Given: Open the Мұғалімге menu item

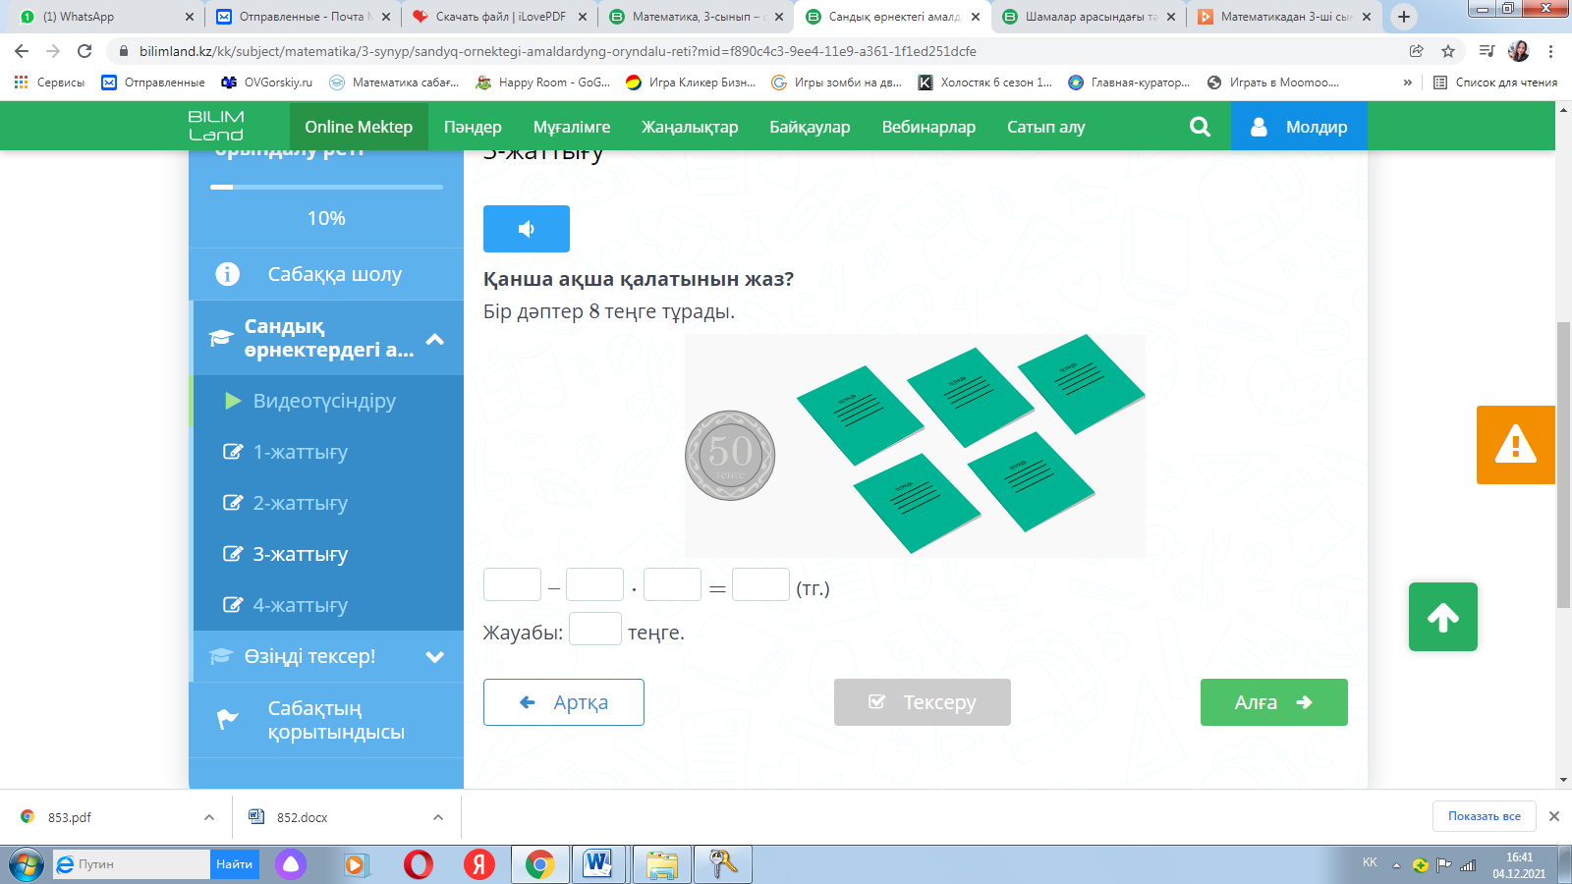Looking at the screenshot, I should coord(572,127).
